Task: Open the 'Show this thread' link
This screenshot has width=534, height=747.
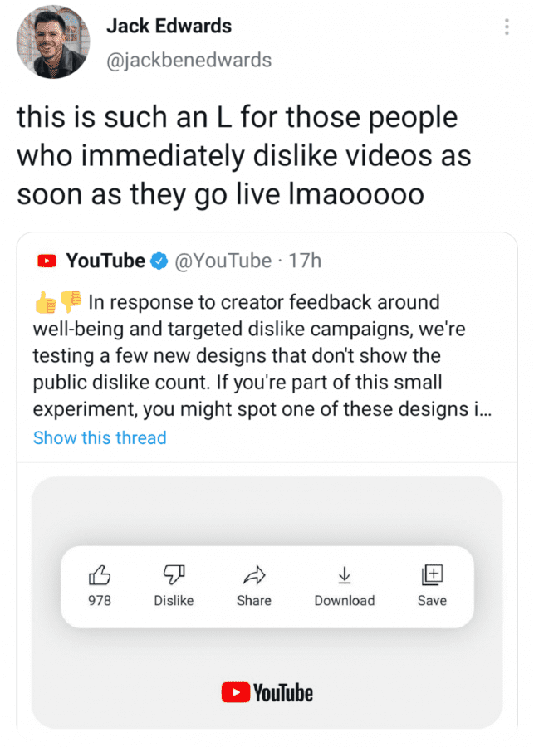Action: 100,437
